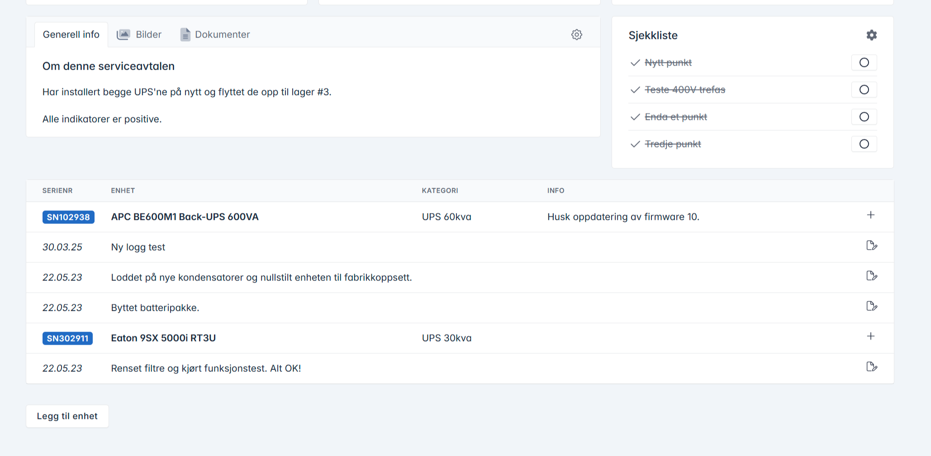
Task: Open settings gear in the info panel
Action: [576, 35]
